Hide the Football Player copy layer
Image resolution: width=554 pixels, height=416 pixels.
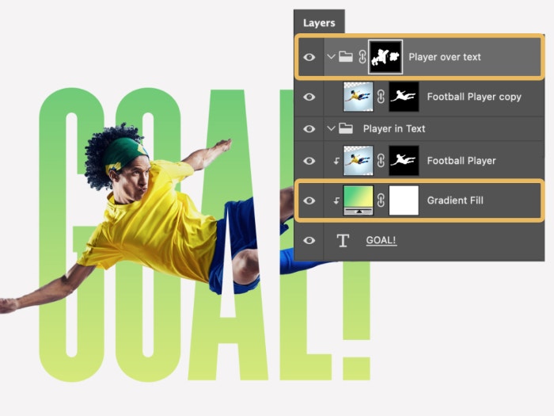click(x=309, y=97)
